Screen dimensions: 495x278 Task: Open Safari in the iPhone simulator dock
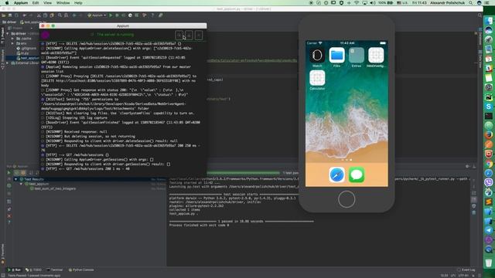click(336, 175)
